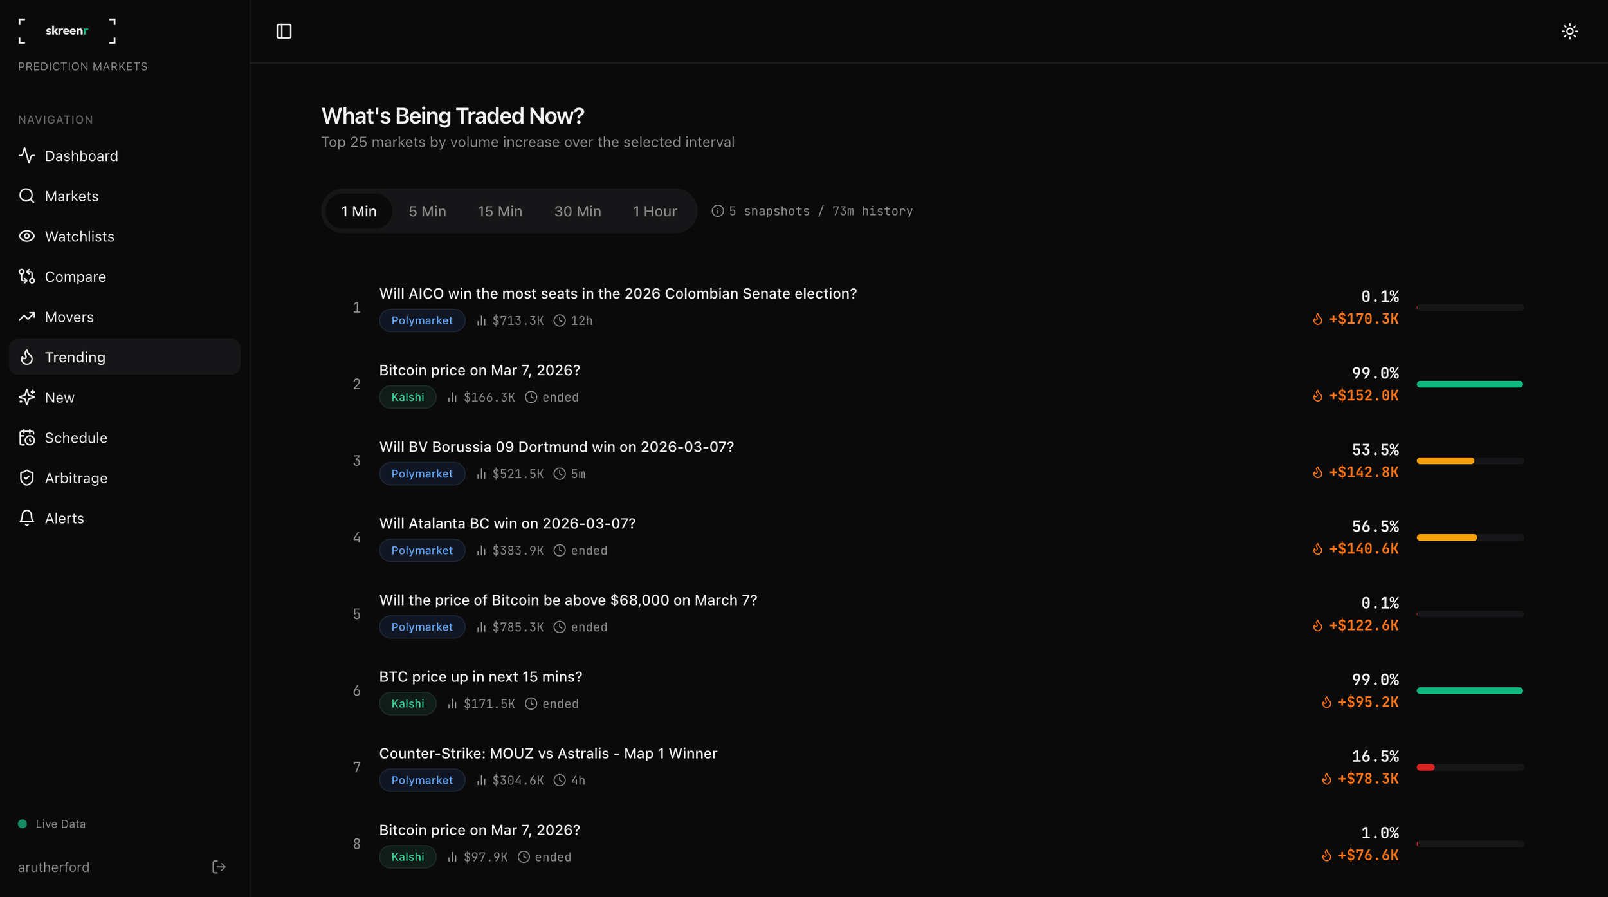The image size is (1608, 897).
Task: Click the info icon beside snapshots text
Action: [x=717, y=211]
